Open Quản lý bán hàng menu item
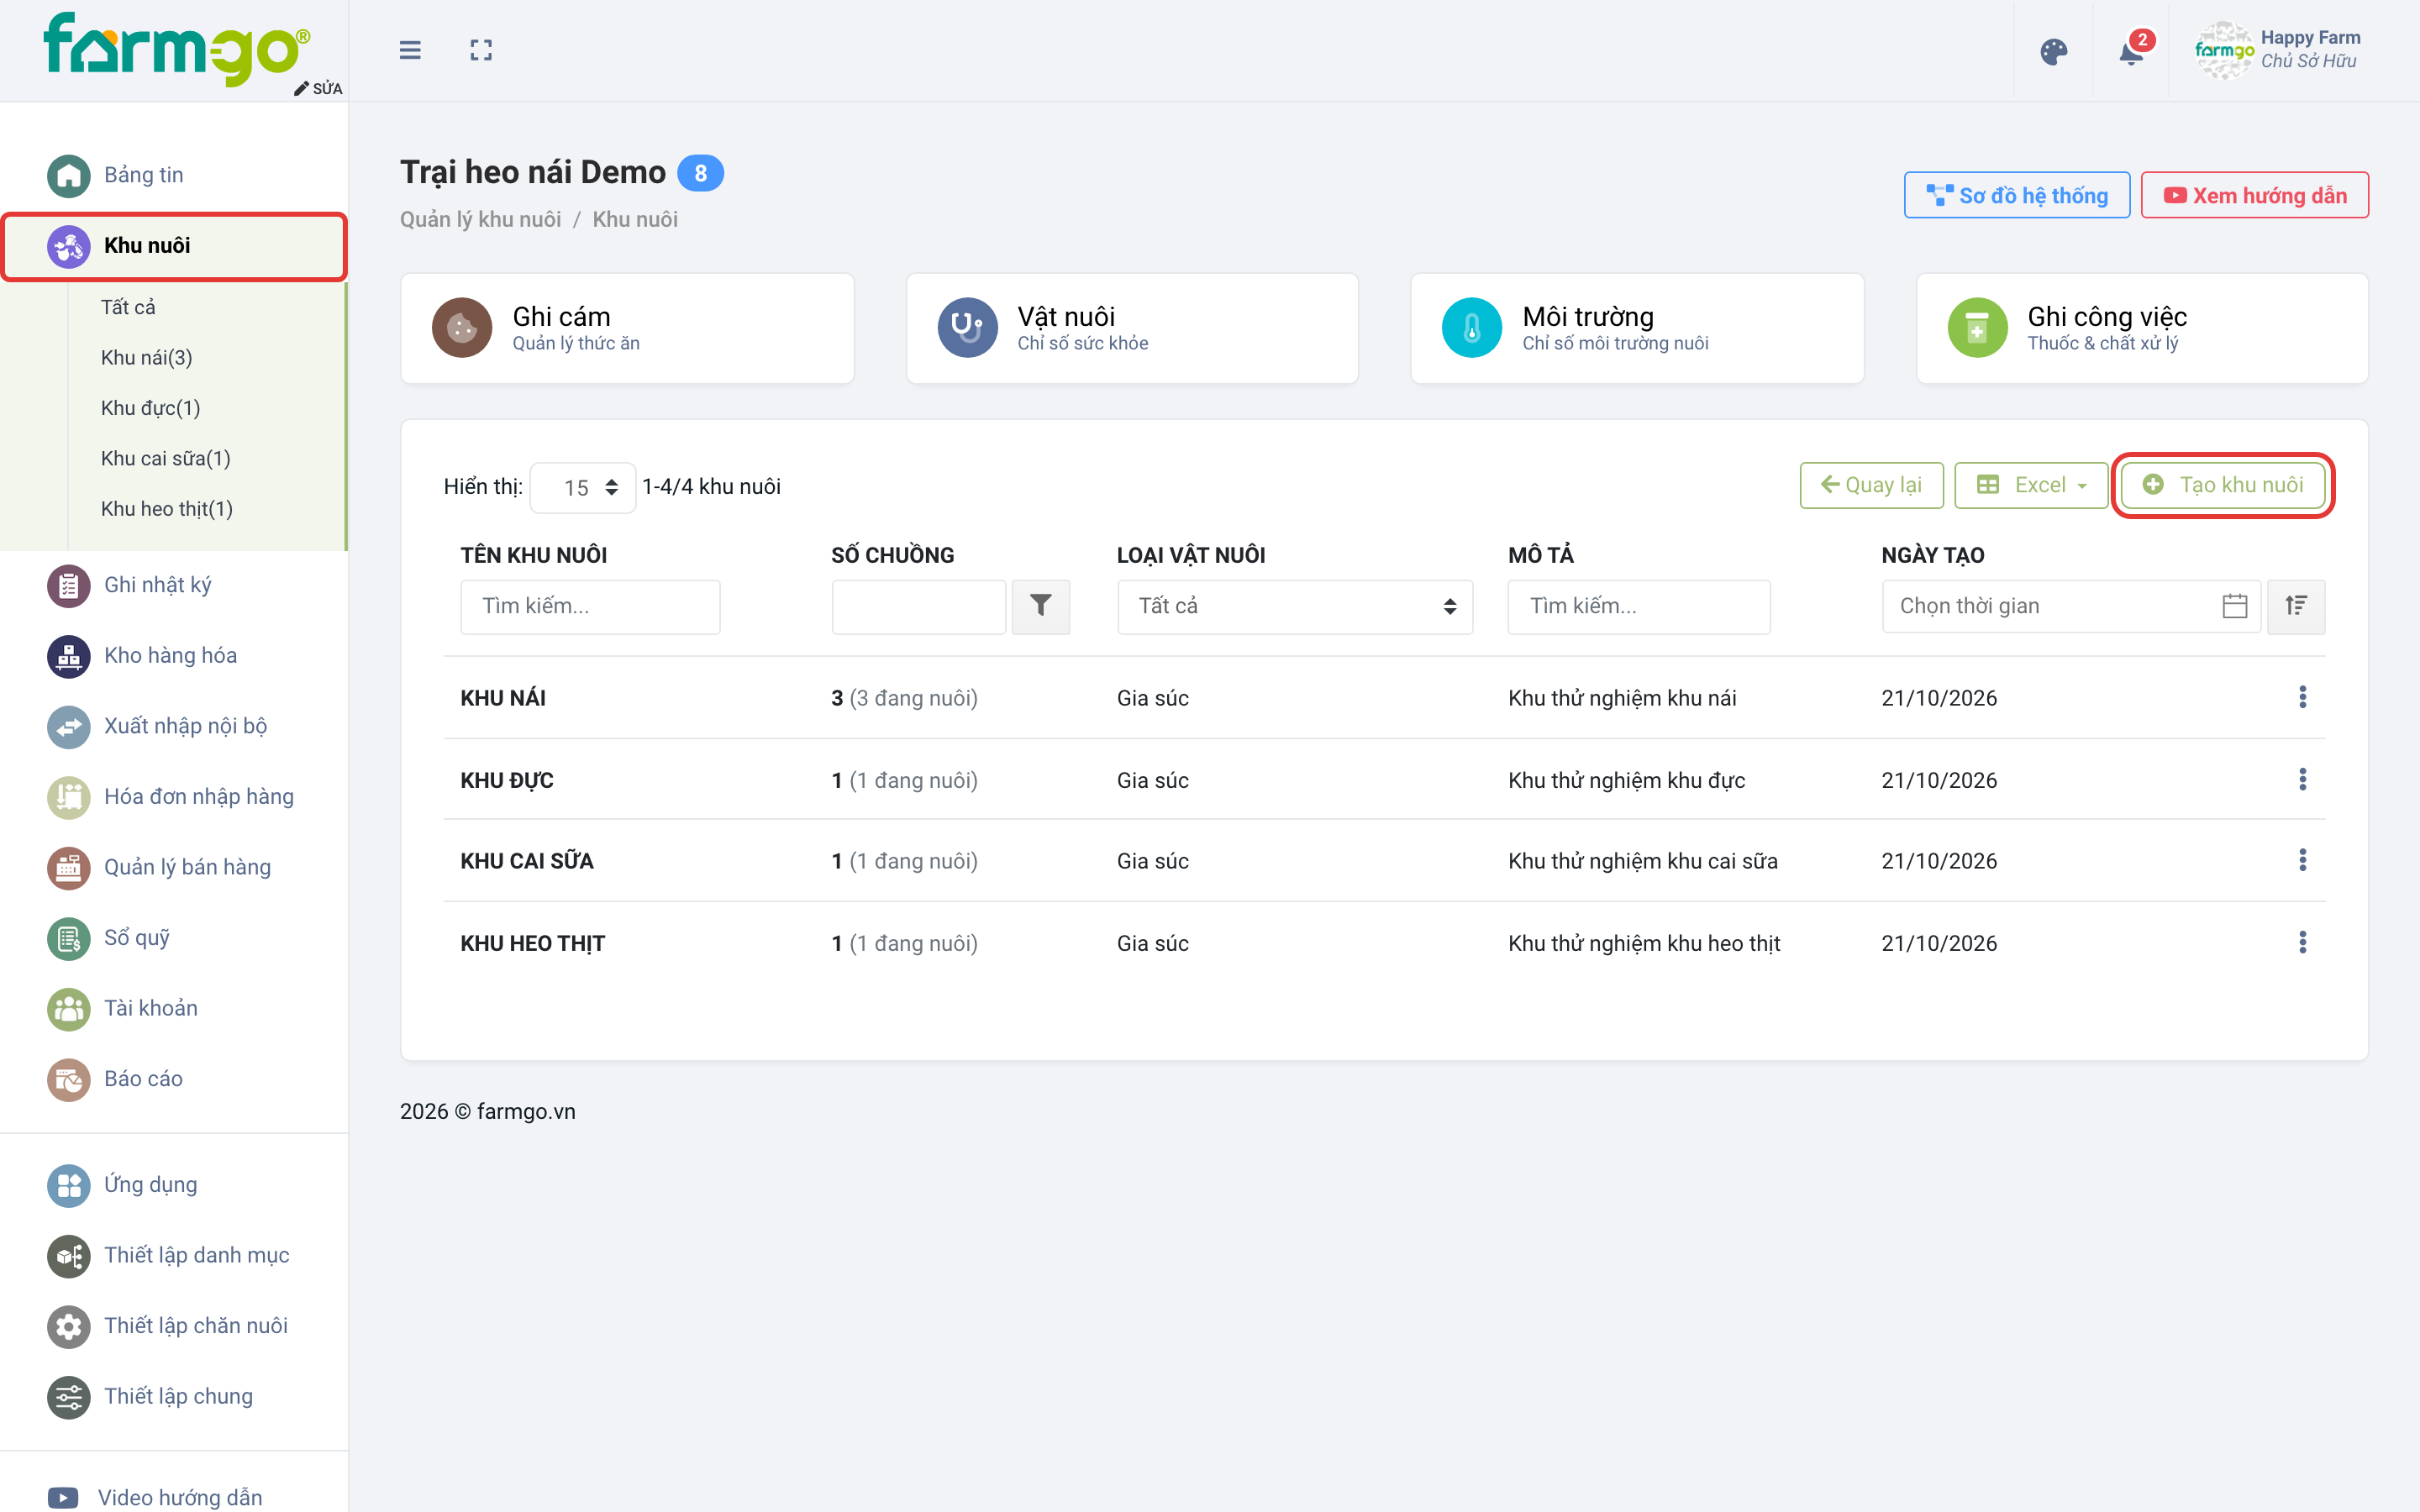The image size is (2420, 1512). 174,867
